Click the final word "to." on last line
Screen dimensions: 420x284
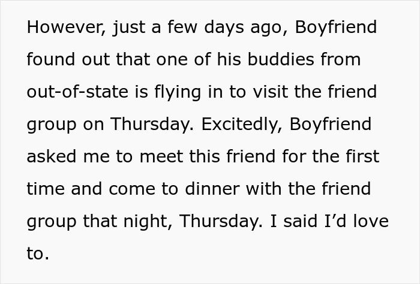(x=38, y=254)
